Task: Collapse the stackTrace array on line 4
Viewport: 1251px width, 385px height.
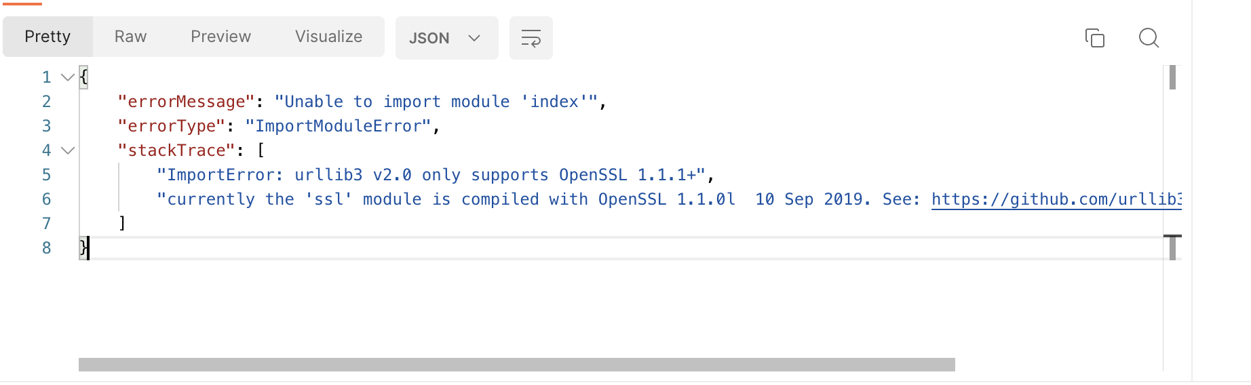Action: point(68,150)
